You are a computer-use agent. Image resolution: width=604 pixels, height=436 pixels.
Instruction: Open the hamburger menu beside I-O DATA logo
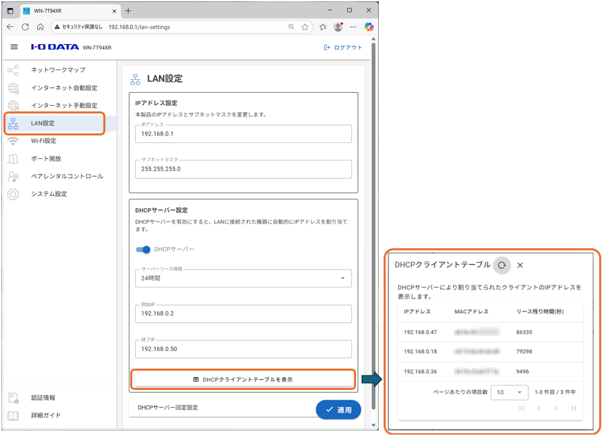[14, 47]
